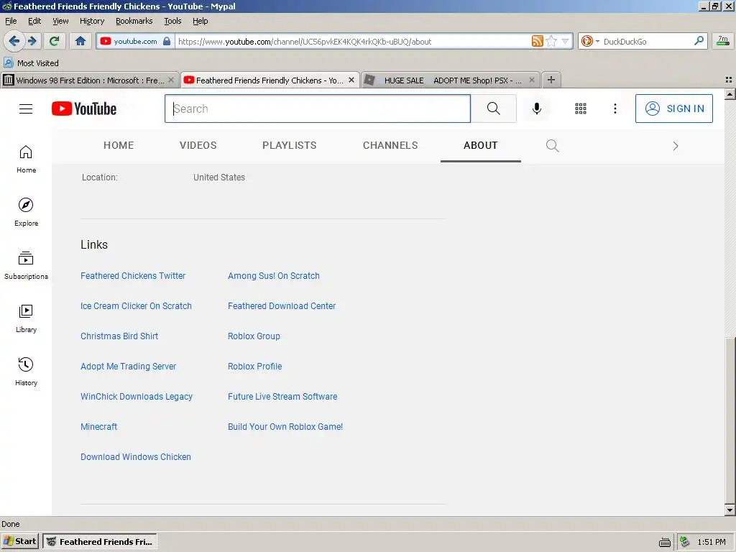
Task: Open Explore in the YouTube sidebar
Action: [26, 212]
